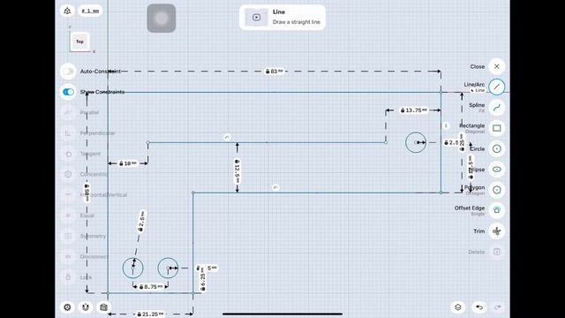
Task: Select the 50 mm vertical dimension
Action: (x=87, y=193)
